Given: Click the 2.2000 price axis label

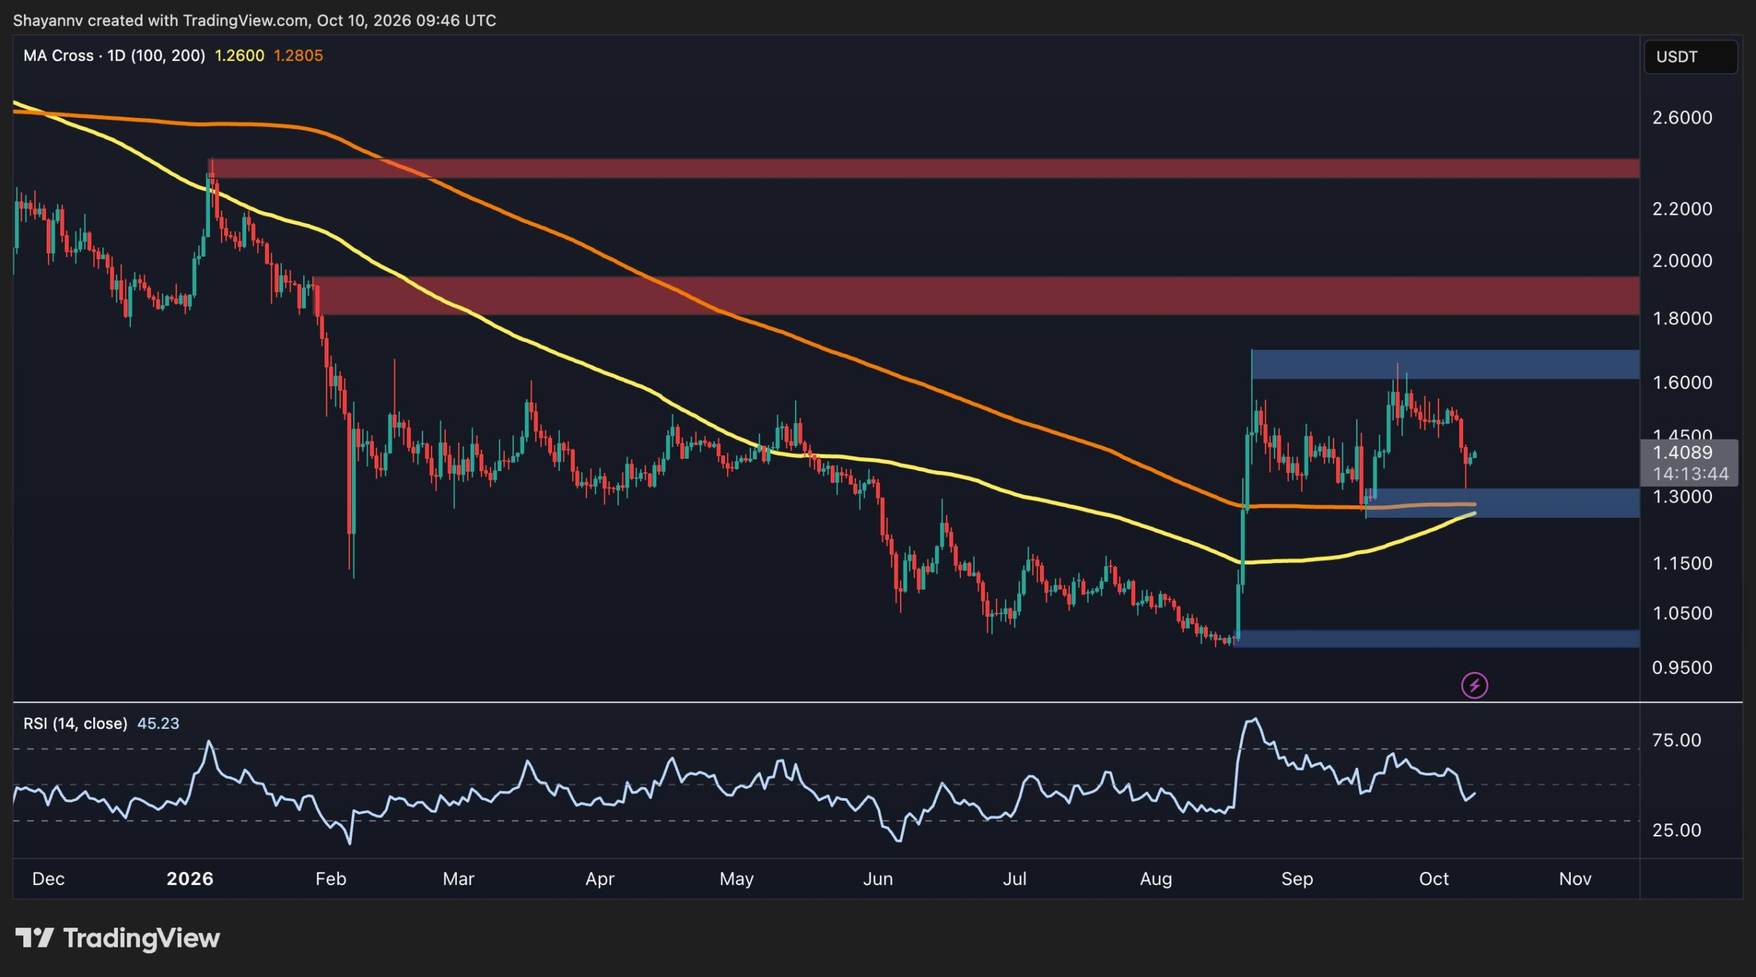Looking at the screenshot, I should coord(1682,208).
